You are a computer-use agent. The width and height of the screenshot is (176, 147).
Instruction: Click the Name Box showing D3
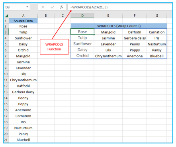point(17,7)
